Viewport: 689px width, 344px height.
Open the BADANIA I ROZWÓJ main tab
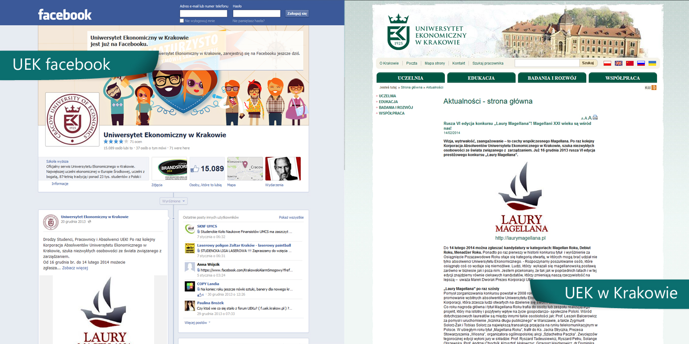point(552,78)
